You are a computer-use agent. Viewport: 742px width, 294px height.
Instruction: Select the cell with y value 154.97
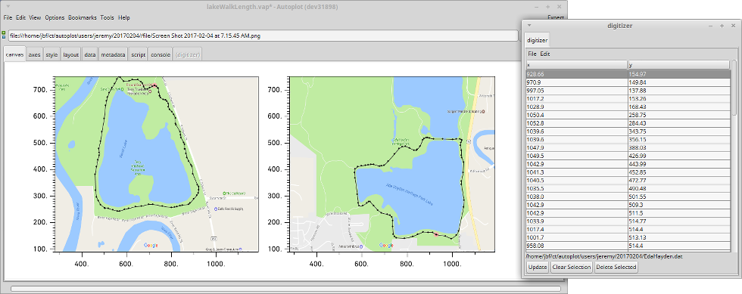(x=679, y=74)
